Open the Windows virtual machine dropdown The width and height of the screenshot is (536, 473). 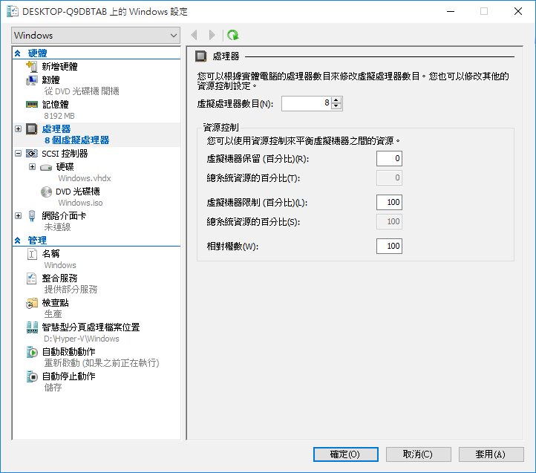pos(96,36)
